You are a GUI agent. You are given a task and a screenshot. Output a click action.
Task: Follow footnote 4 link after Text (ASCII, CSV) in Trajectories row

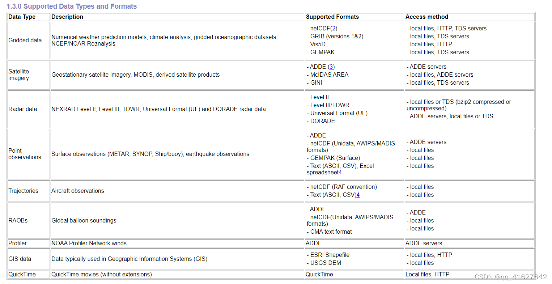coord(358,195)
